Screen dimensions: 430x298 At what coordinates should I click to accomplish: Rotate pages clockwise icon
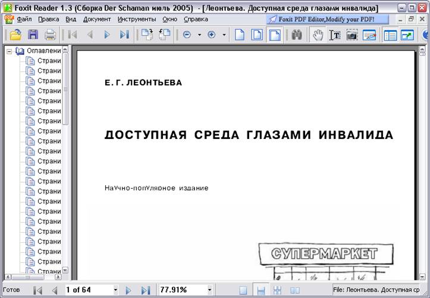tap(147, 35)
